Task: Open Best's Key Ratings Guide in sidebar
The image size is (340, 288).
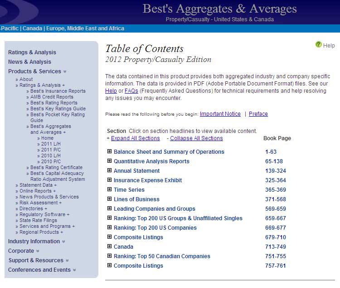Action: (x=58, y=109)
